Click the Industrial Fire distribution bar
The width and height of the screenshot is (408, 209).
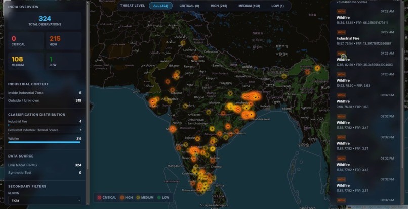click(45, 125)
